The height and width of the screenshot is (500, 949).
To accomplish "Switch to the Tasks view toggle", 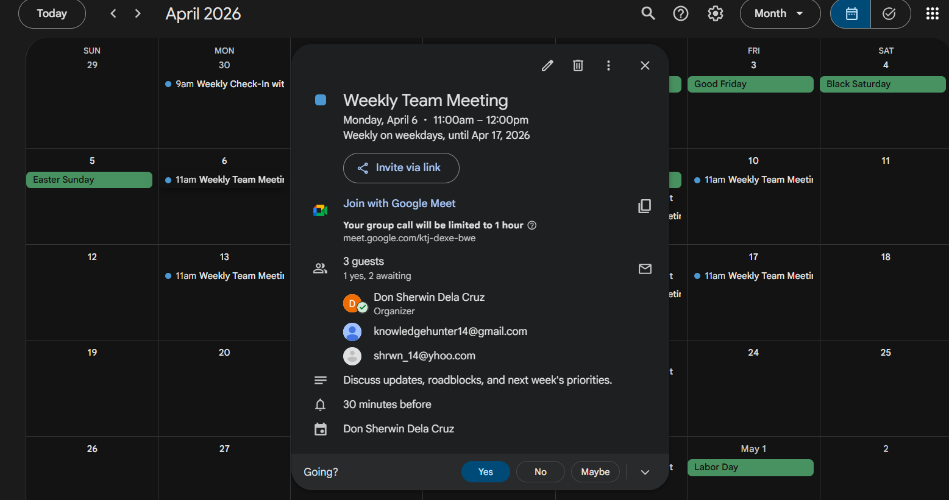I will pos(889,13).
